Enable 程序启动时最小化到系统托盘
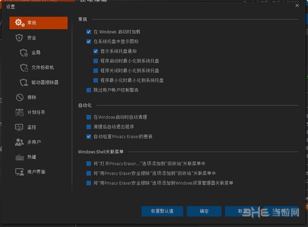Image resolution: width=308 pixels, height=227 pixels. 96,61
